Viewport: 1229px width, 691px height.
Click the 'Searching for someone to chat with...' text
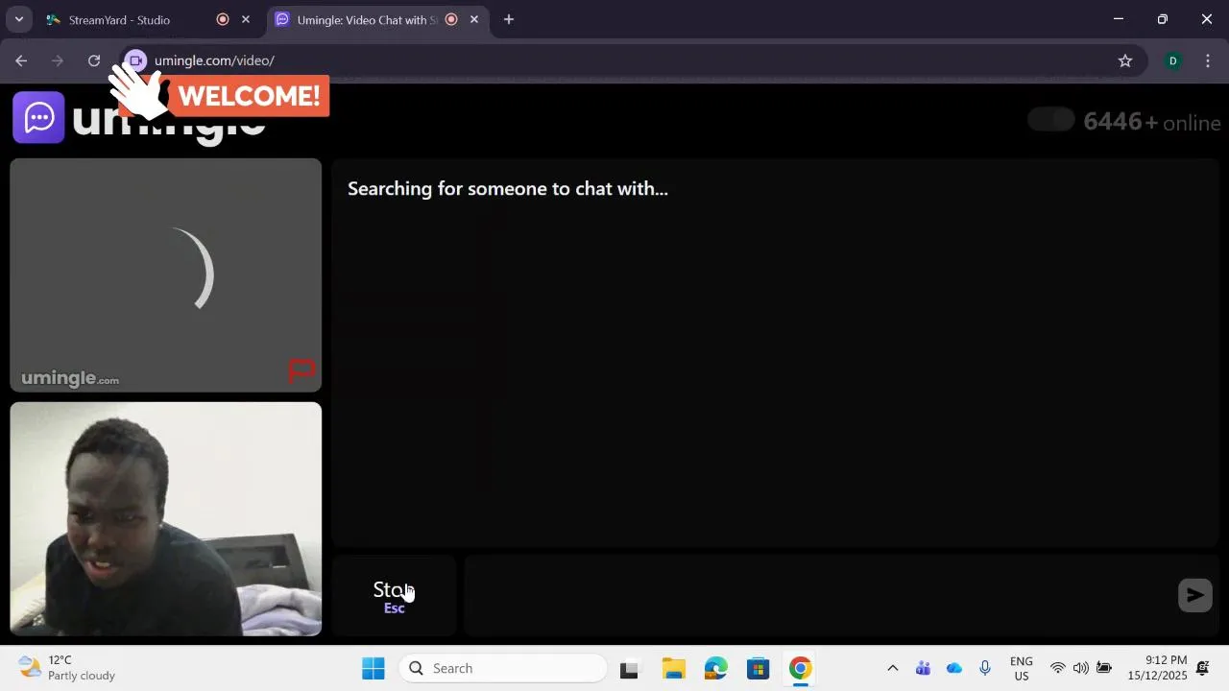point(508,188)
